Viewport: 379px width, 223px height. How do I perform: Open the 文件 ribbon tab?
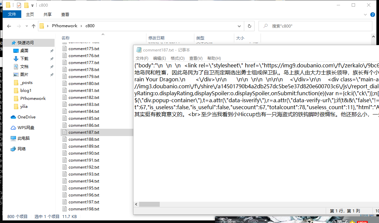[x=12, y=14]
